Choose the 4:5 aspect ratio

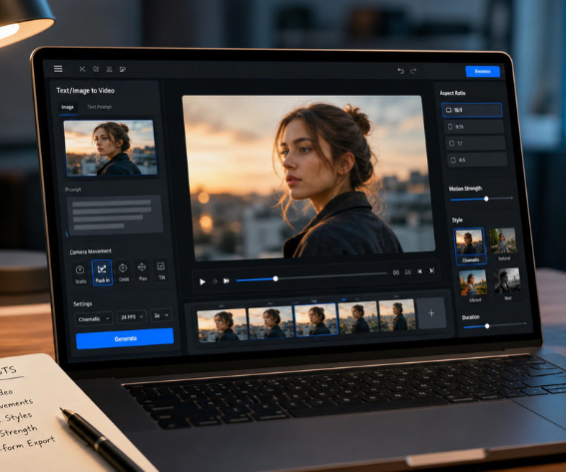point(477,160)
